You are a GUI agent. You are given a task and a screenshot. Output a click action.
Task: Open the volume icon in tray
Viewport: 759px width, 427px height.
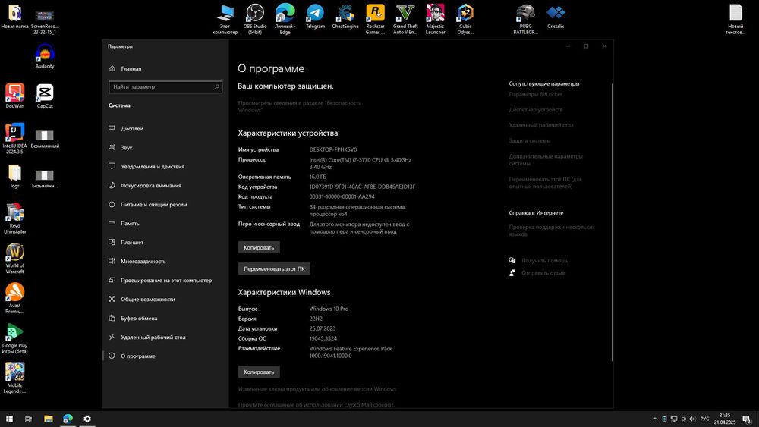pos(692,419)
